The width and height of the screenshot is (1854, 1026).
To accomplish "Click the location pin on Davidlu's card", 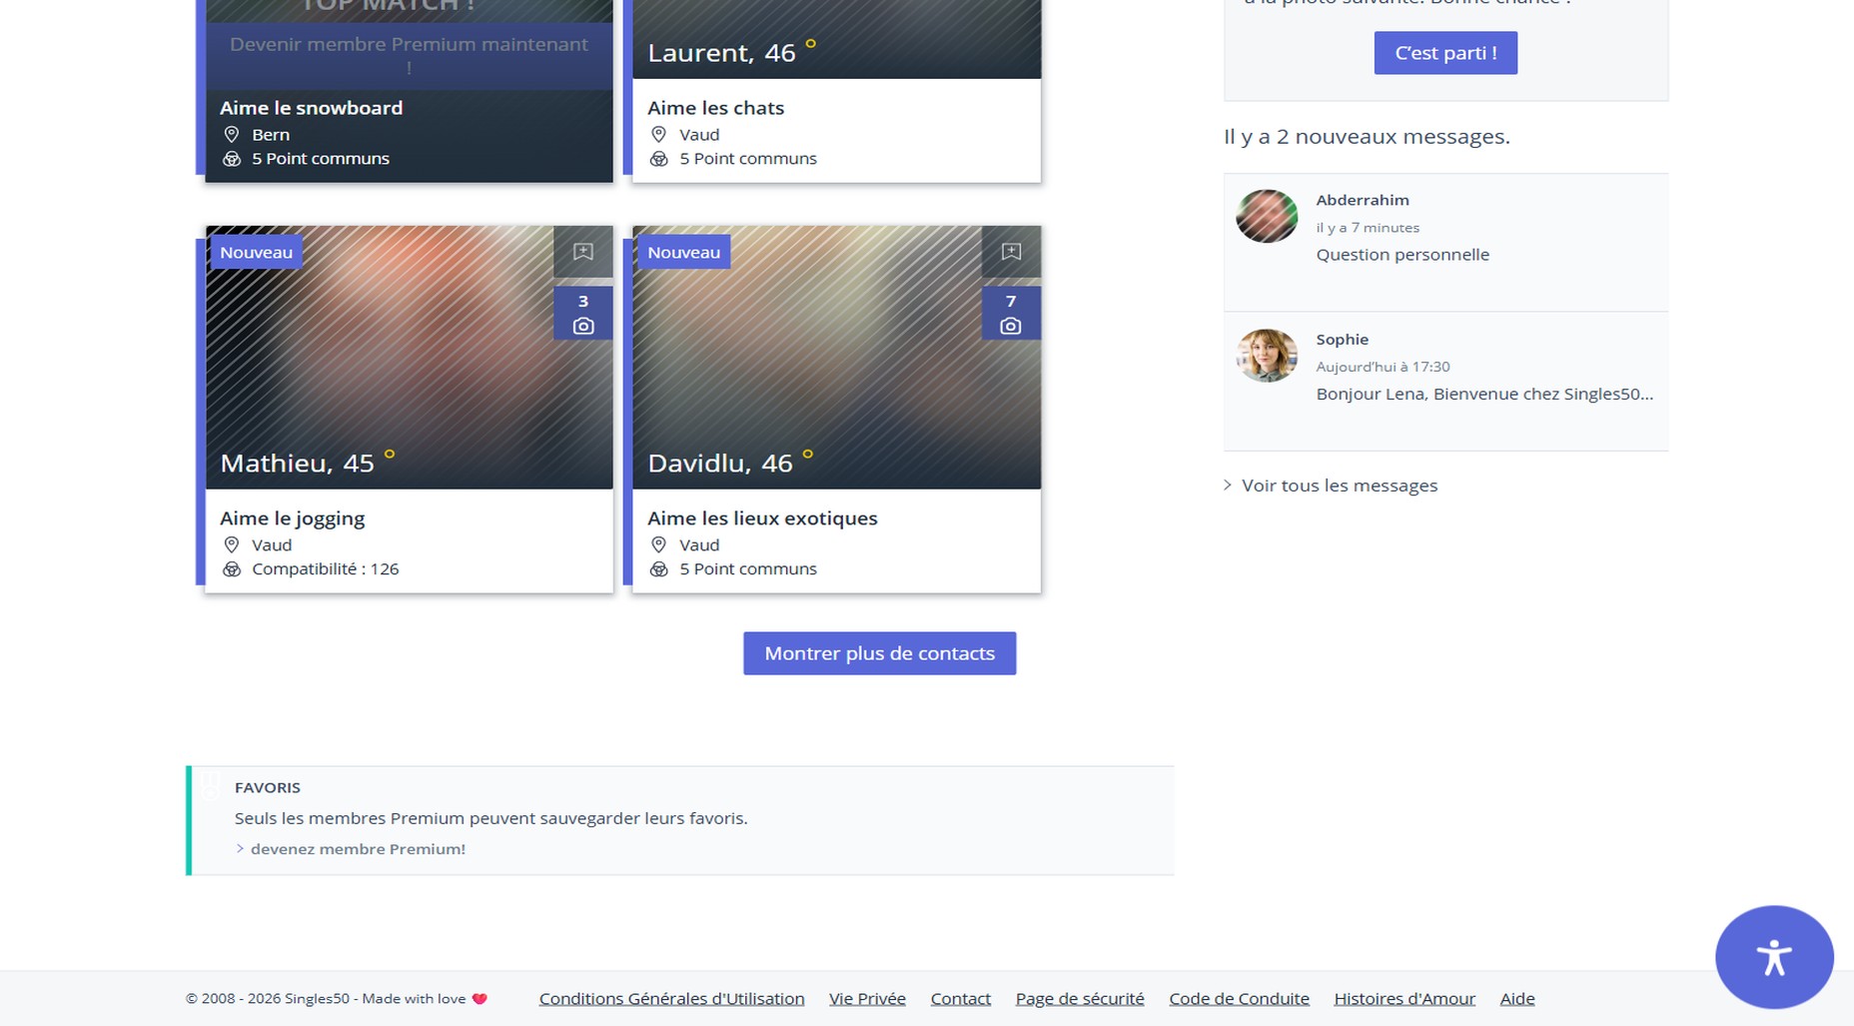I will tap(658, 544).
